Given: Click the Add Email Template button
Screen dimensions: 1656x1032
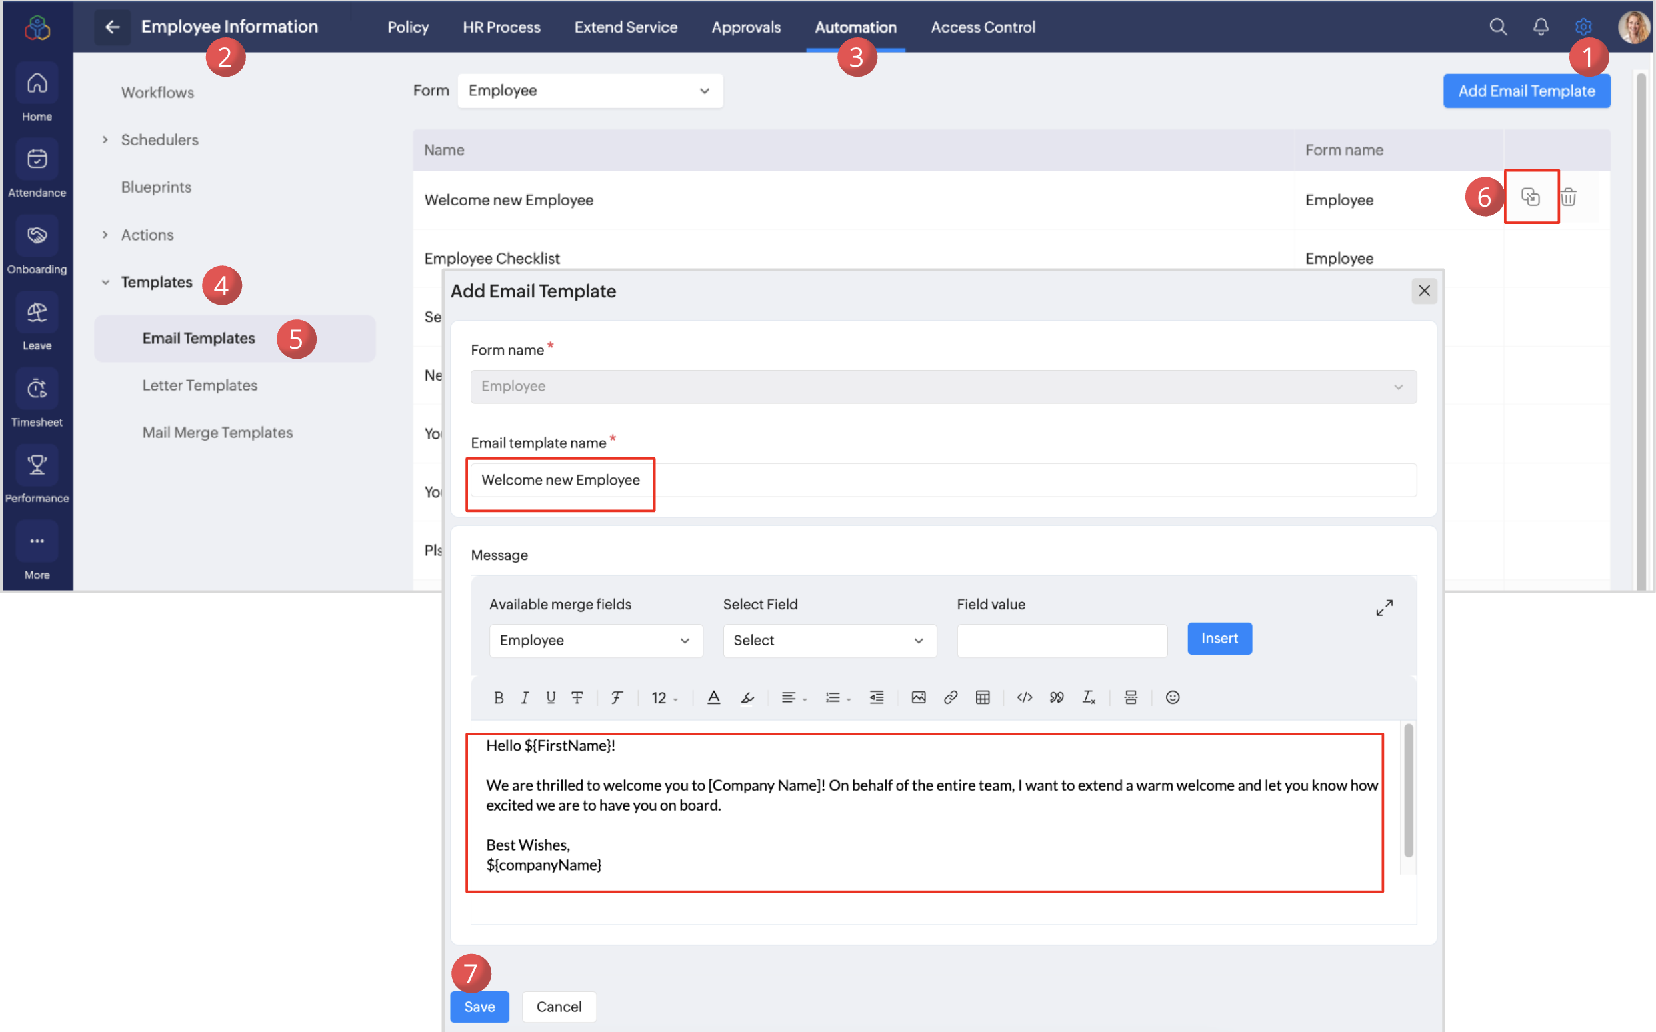Looking at the screenshot, I should coord(1527,91).
